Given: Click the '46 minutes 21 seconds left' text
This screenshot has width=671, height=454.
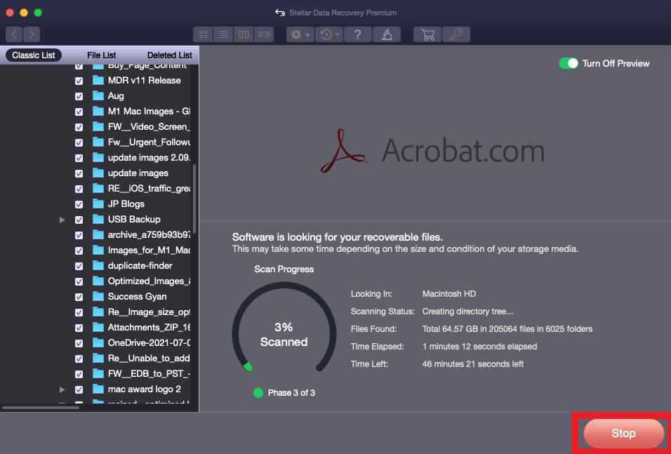Looking at the screenshot, I should tap(473, 364).
